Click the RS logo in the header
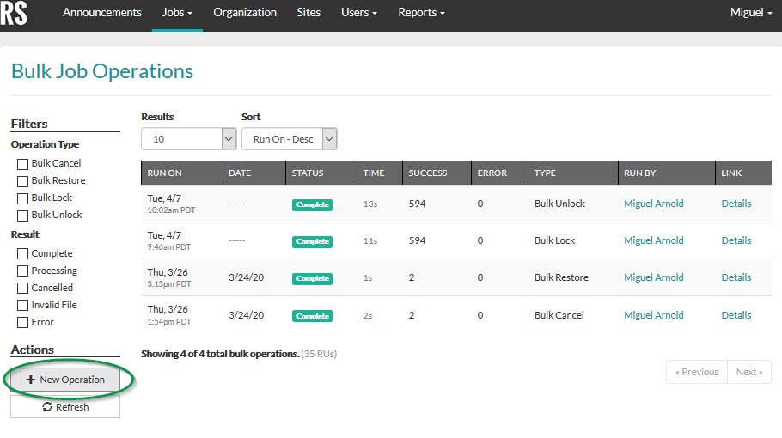Image resolution: width=782 pixels, height=438 pixels. point(14,14)
